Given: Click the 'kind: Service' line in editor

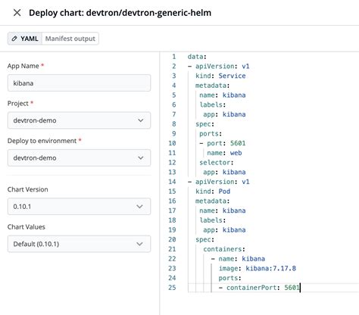Looking at the screenshot, I should [220, 76].
